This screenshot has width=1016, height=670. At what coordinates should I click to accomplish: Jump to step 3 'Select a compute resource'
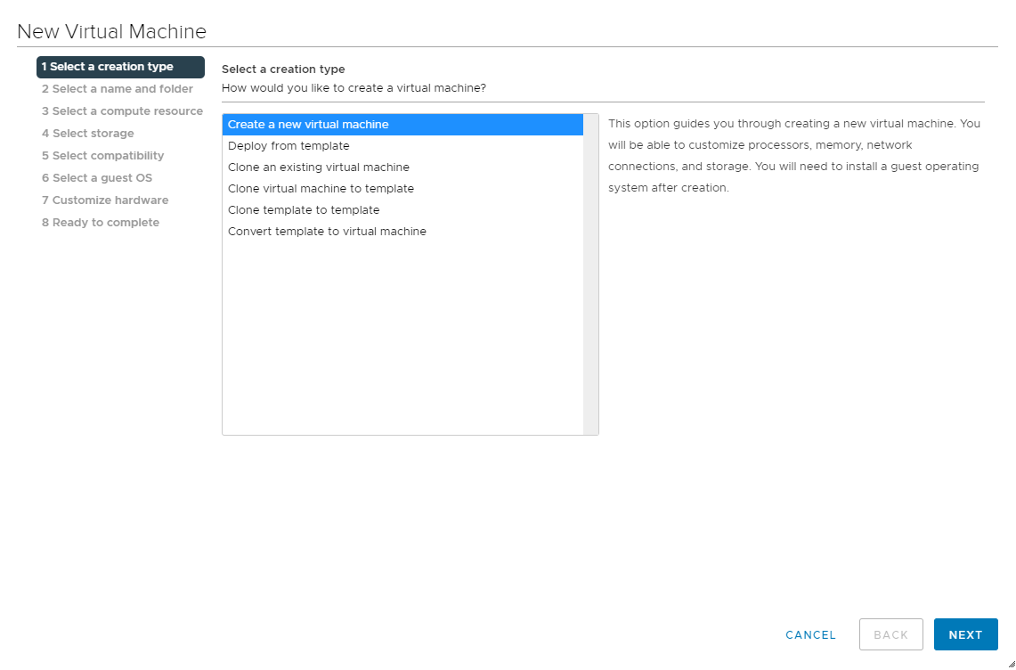click(x=122, y=111)
